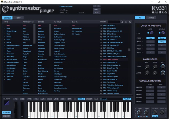This screenshot has height=119, width=169.
Task: Click the Layer 1 clip knob
Action: [x=152, y=33]
